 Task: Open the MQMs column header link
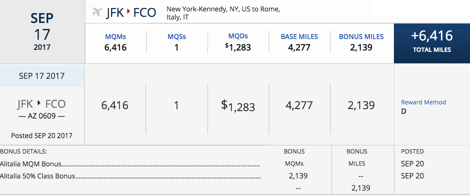coord(115,37)
